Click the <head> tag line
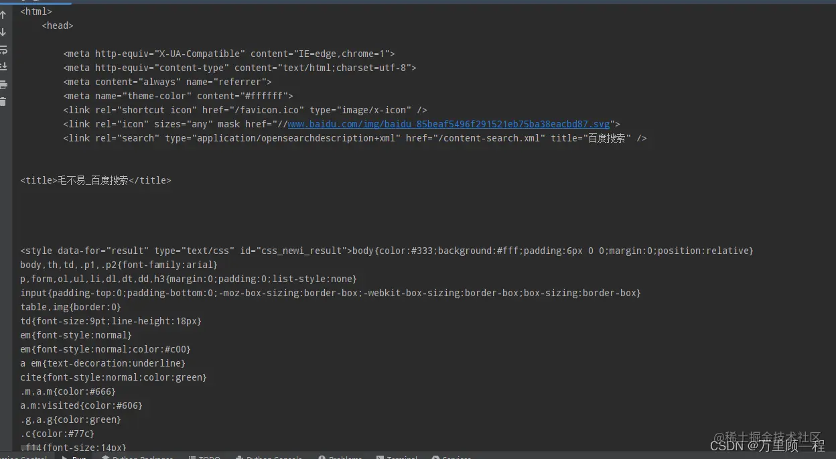The image size is (836, 459). coord(58,25)
